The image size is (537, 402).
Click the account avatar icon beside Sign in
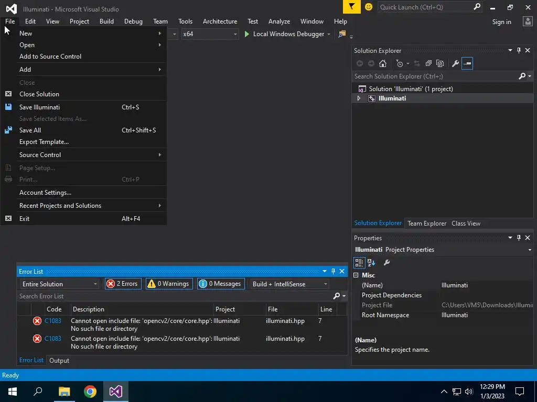click(x=528, y=21)
